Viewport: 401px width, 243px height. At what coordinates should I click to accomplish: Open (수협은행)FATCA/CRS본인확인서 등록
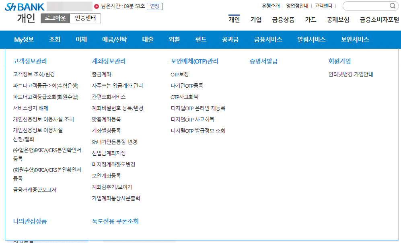point(47,154)
